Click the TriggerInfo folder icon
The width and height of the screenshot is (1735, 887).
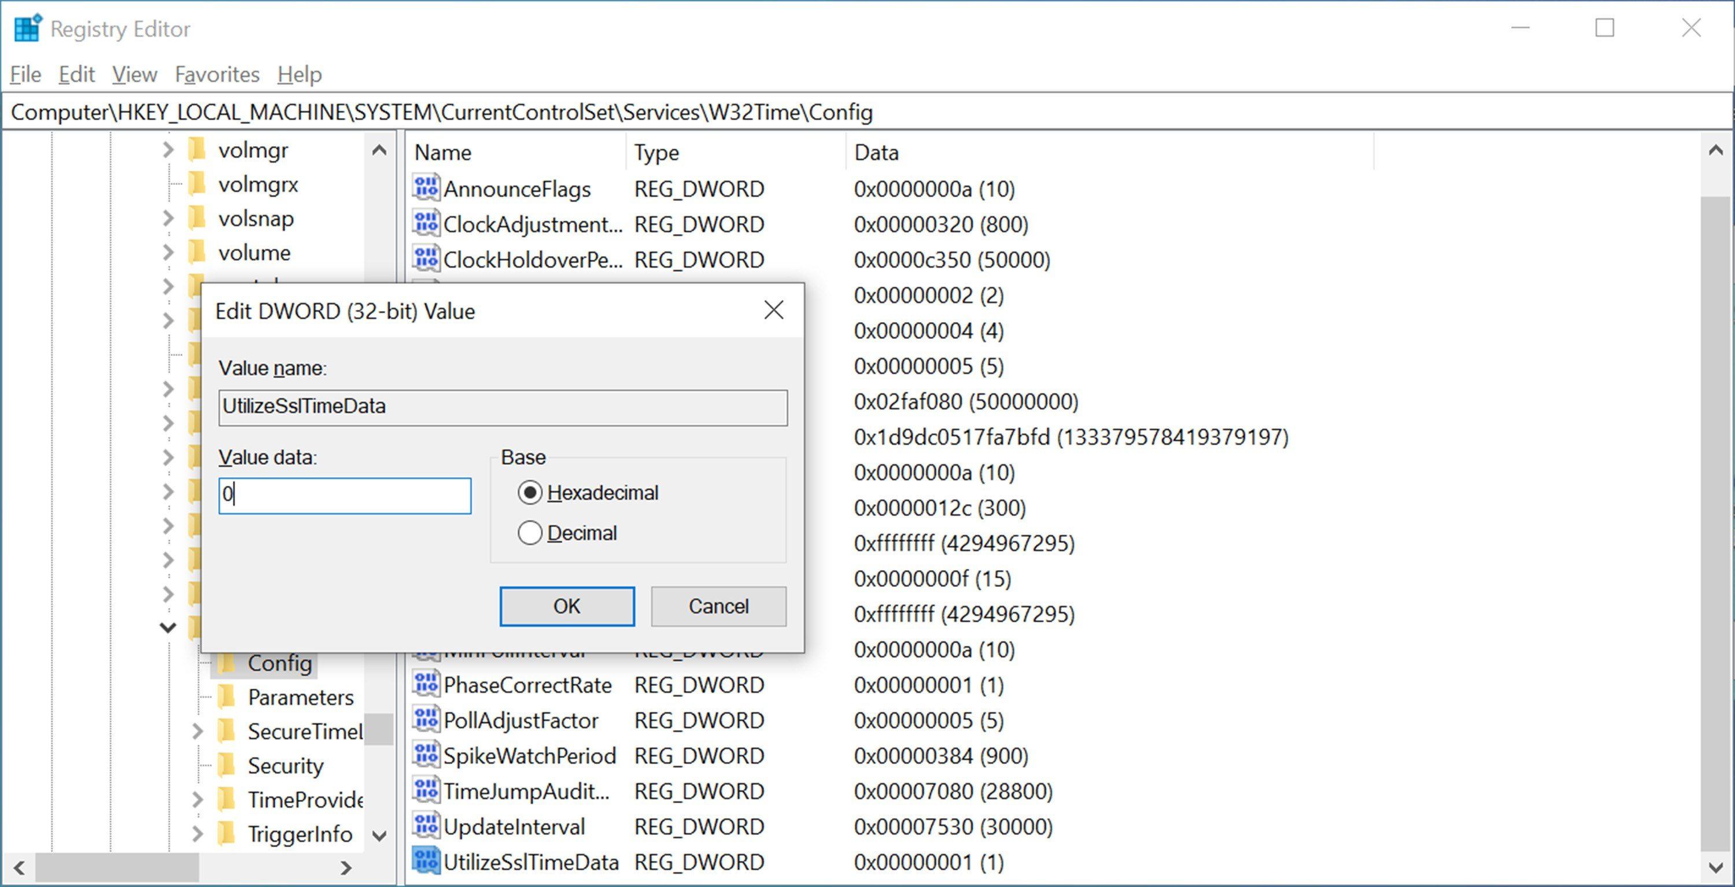226,834
